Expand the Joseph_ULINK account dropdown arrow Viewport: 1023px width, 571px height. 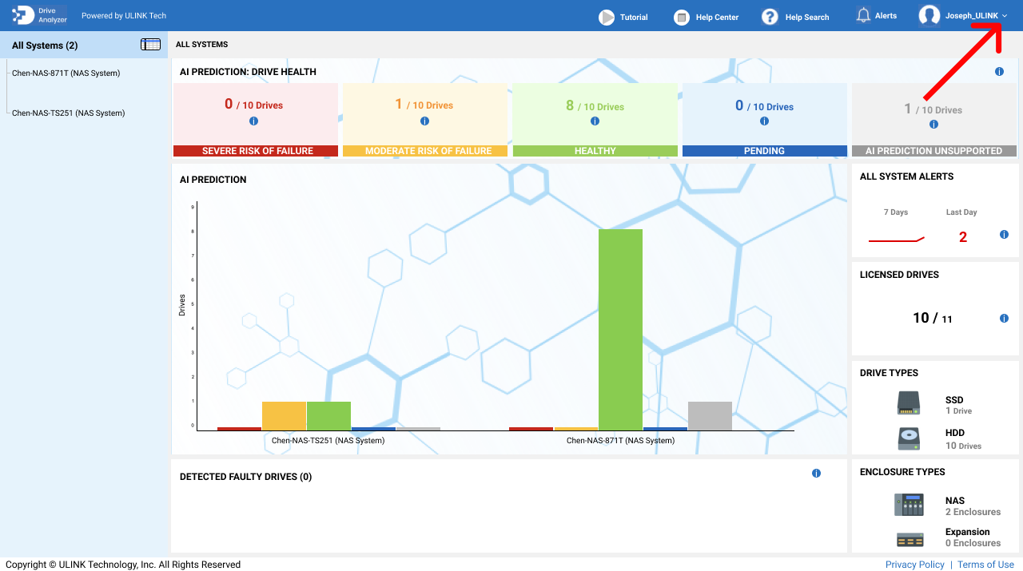click(1005, 16)
